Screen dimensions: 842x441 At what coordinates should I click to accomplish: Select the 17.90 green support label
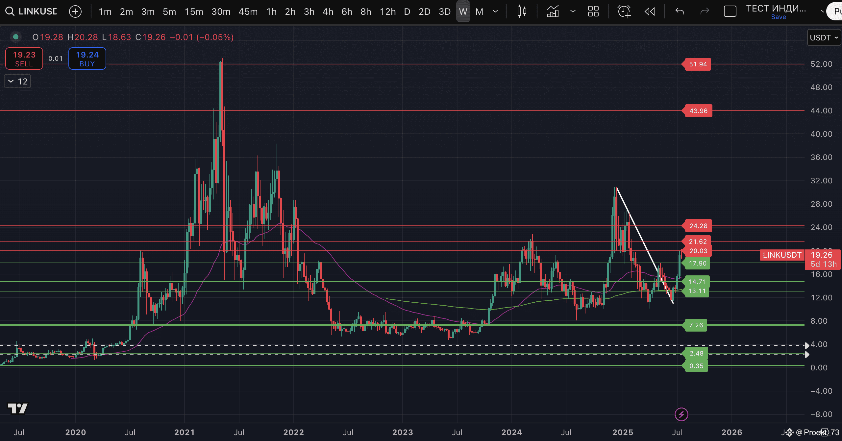[697, 263]
